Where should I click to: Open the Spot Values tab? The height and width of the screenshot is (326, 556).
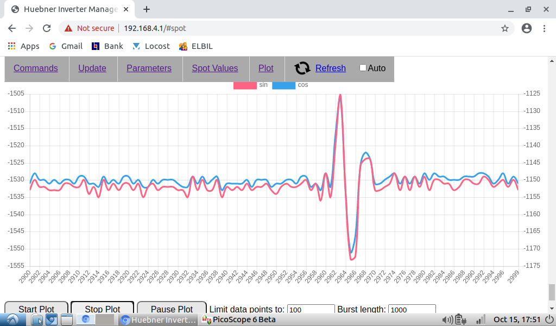point(214,68)
